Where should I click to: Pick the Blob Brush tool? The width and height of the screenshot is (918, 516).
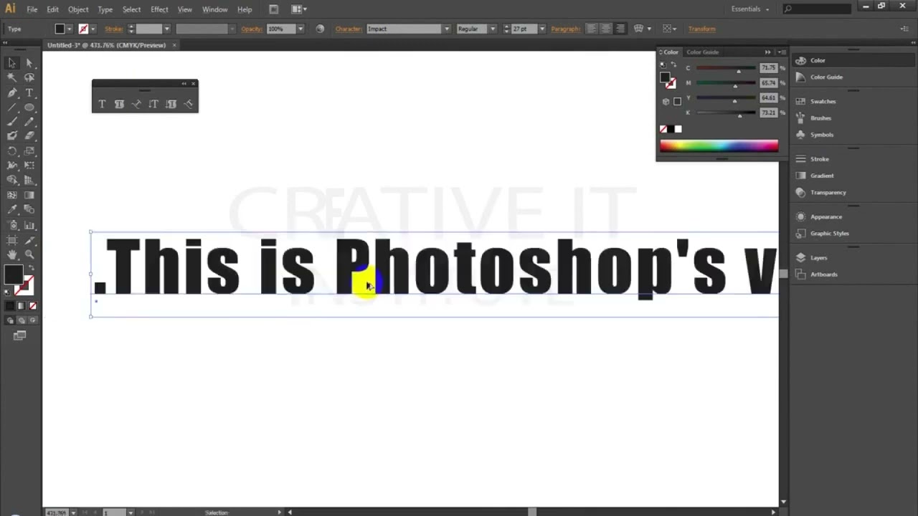tap(12, 135)
